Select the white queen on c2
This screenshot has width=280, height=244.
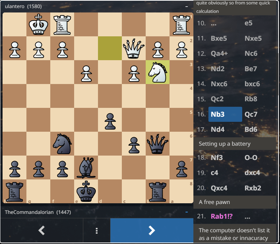coord(134,48)
